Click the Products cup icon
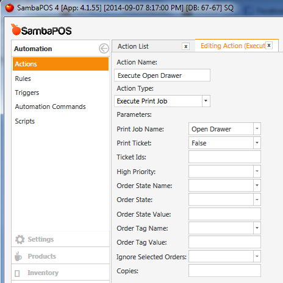The width and height of the screenshot is (283, 283). pyautogui.click(x=18, y=256)
